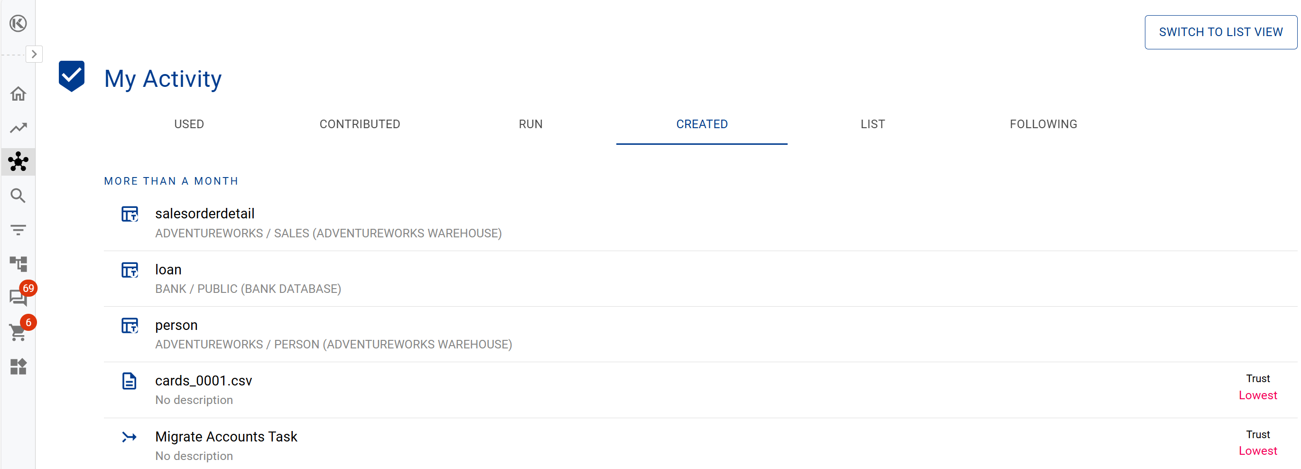Open messages icon with 69 badge
The width and height of the screenshot is (1301, 469).
click(18, 298)
